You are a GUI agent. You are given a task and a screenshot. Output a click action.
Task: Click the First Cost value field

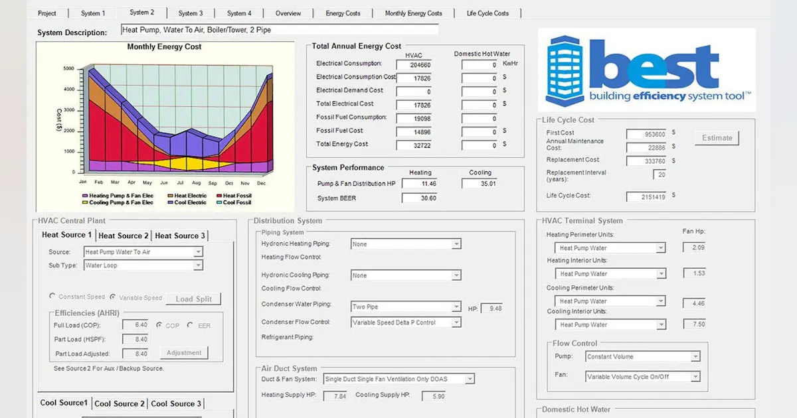tap(647, 134)
